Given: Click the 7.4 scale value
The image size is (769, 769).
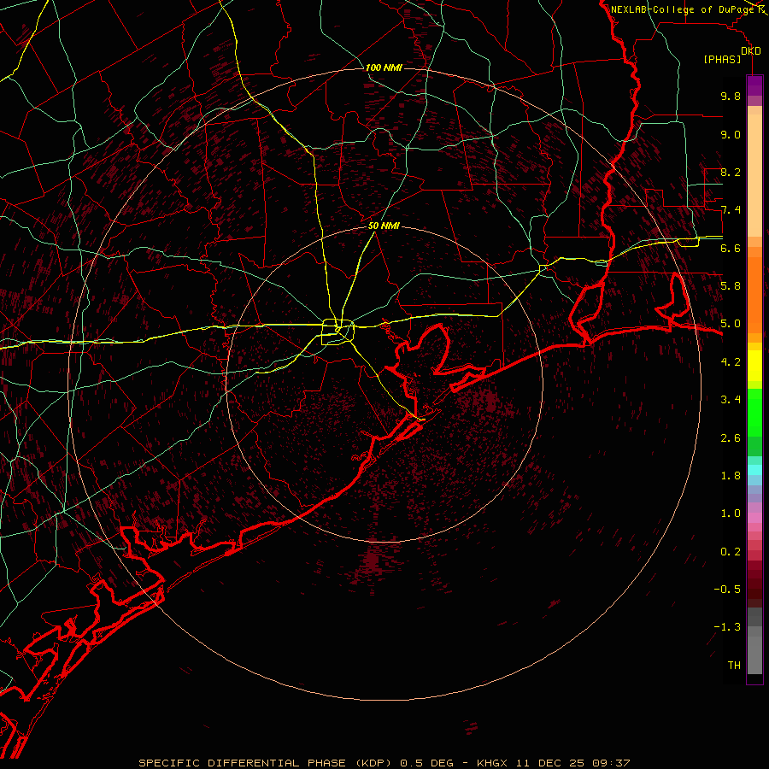Looking at the screenshot, I should (731, 210).
